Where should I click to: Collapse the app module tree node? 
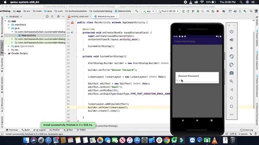coord(6,21)
